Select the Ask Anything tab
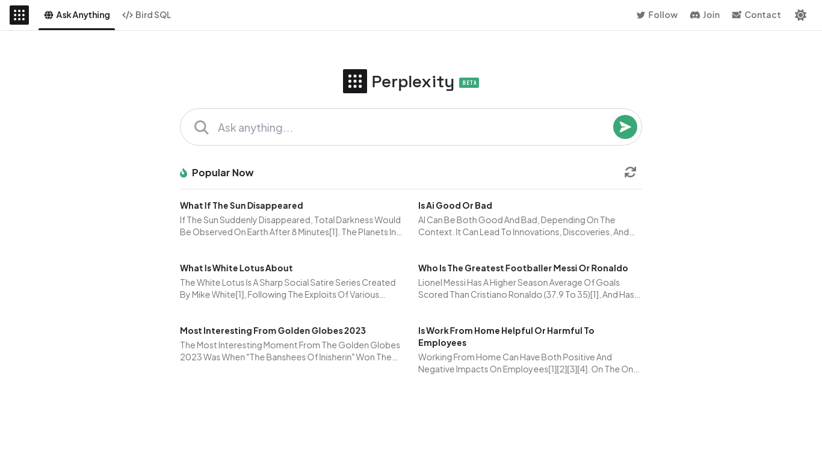 pyautogui.click(x=76, y=15)
